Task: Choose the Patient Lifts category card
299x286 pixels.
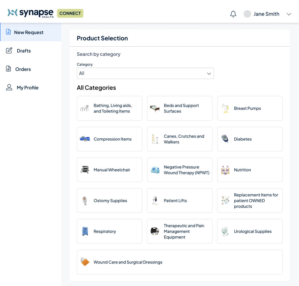Action: tap(180, 201)
